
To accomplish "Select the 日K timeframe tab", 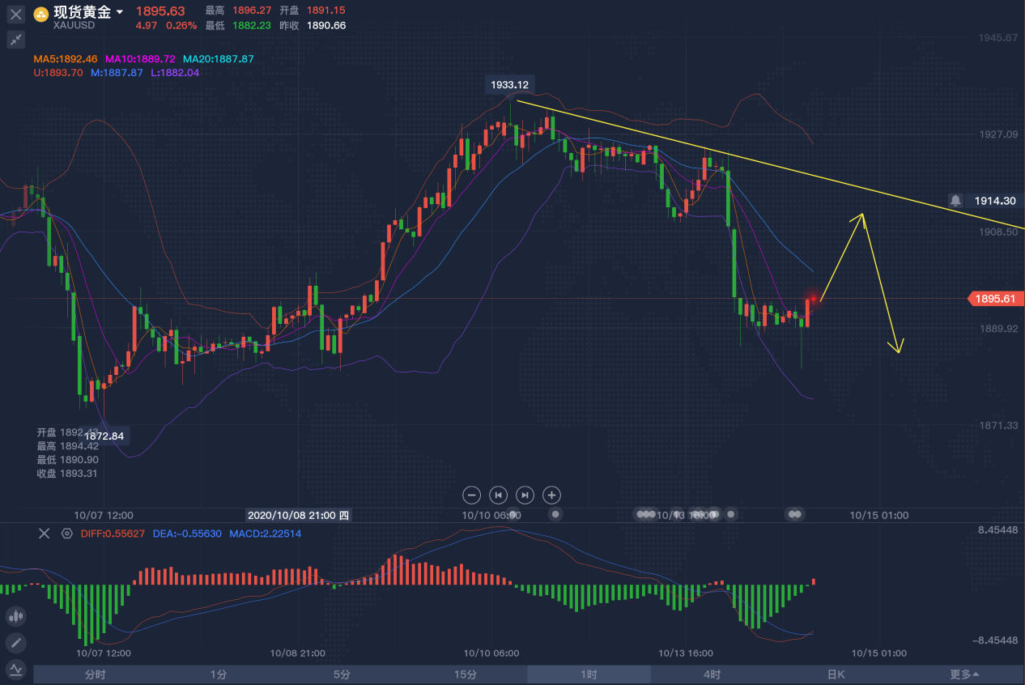I will (x=836, y=674).
